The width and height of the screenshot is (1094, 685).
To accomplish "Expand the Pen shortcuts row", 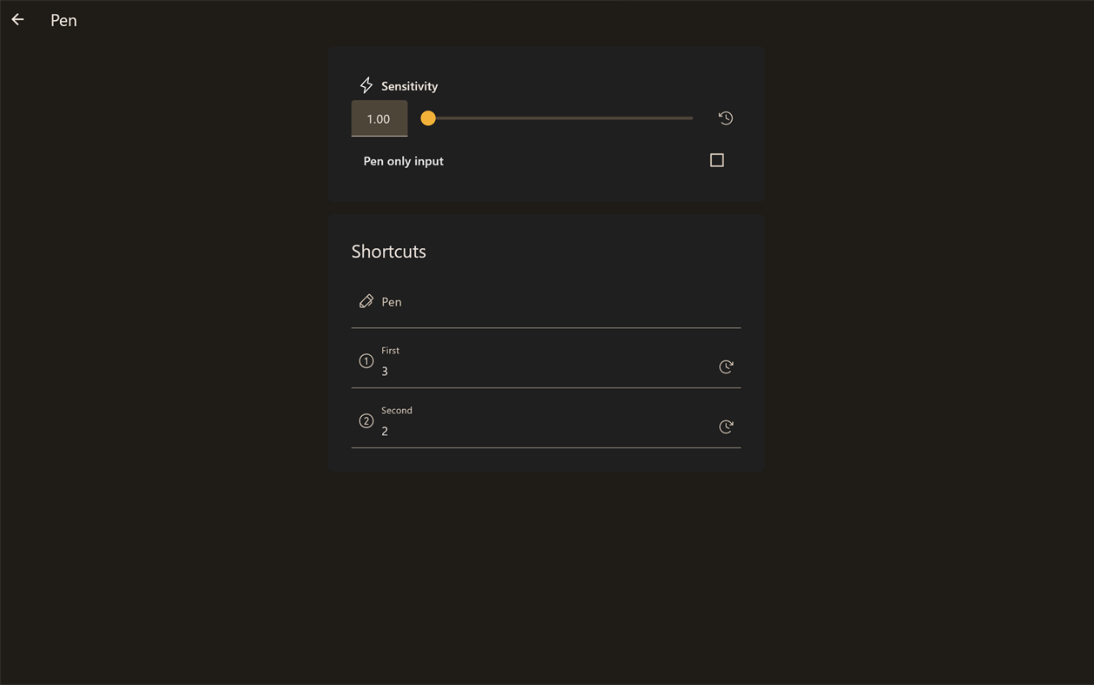I will pyautogui.click(x=546, y=300).
